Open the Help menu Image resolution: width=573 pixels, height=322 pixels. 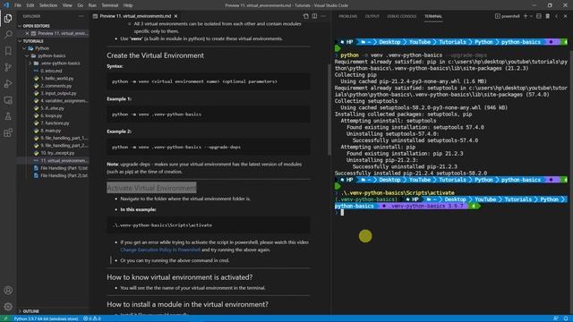(x=128, y=5)
